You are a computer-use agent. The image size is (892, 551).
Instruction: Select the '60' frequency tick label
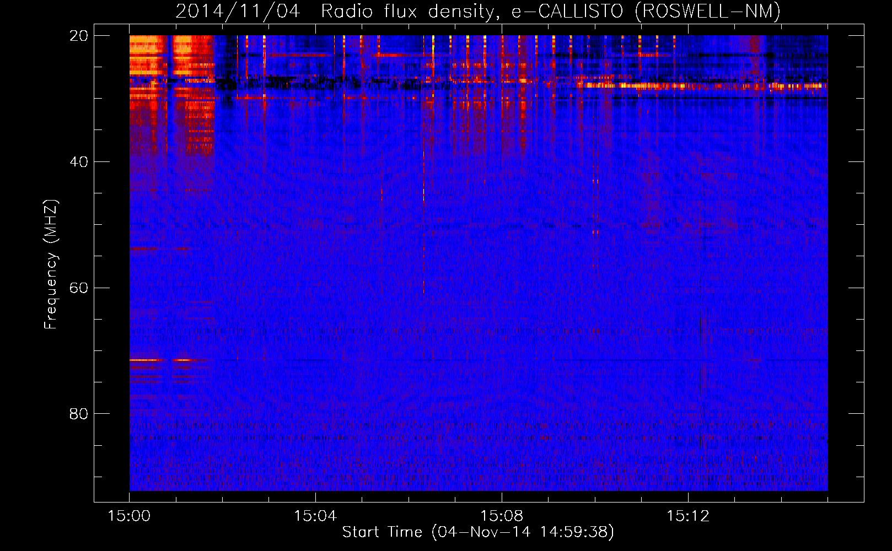point(79,288)
